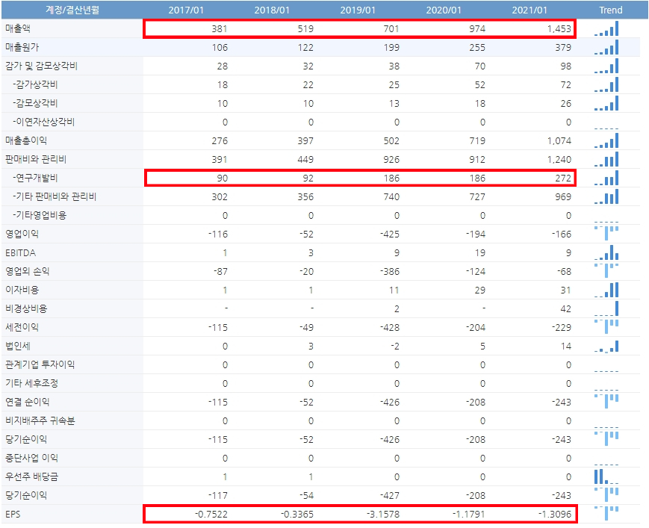Select the 2021/01 column header
The width and height of the screenshot is (649, 528).
coord(530,10)
